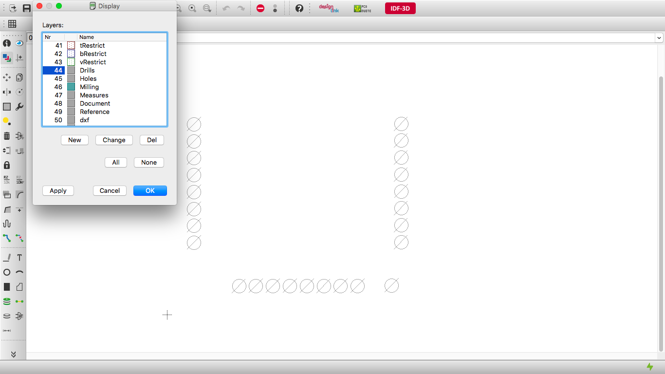The width and height of the screenshot is (665, 374).
Task: Sort layers by the Name column header
Action: coord(122,37)
